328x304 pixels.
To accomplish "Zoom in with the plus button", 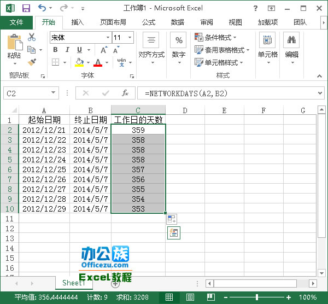I will click(x=289, y=297).
